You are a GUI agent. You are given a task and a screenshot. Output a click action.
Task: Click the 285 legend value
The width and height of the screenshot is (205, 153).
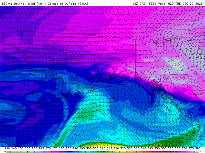point(68,148)
